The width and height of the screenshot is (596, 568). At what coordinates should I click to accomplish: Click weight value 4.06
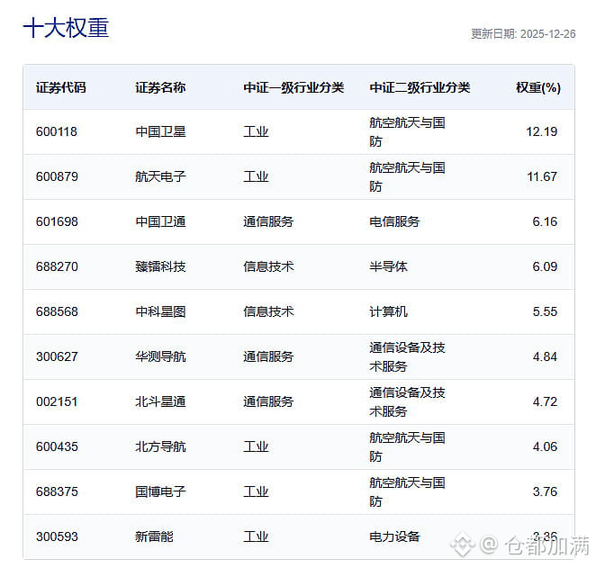[545, 446]
